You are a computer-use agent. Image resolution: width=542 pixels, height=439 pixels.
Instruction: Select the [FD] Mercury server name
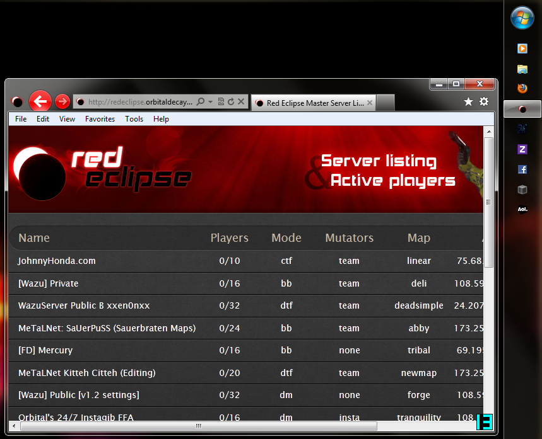point(45,350)
